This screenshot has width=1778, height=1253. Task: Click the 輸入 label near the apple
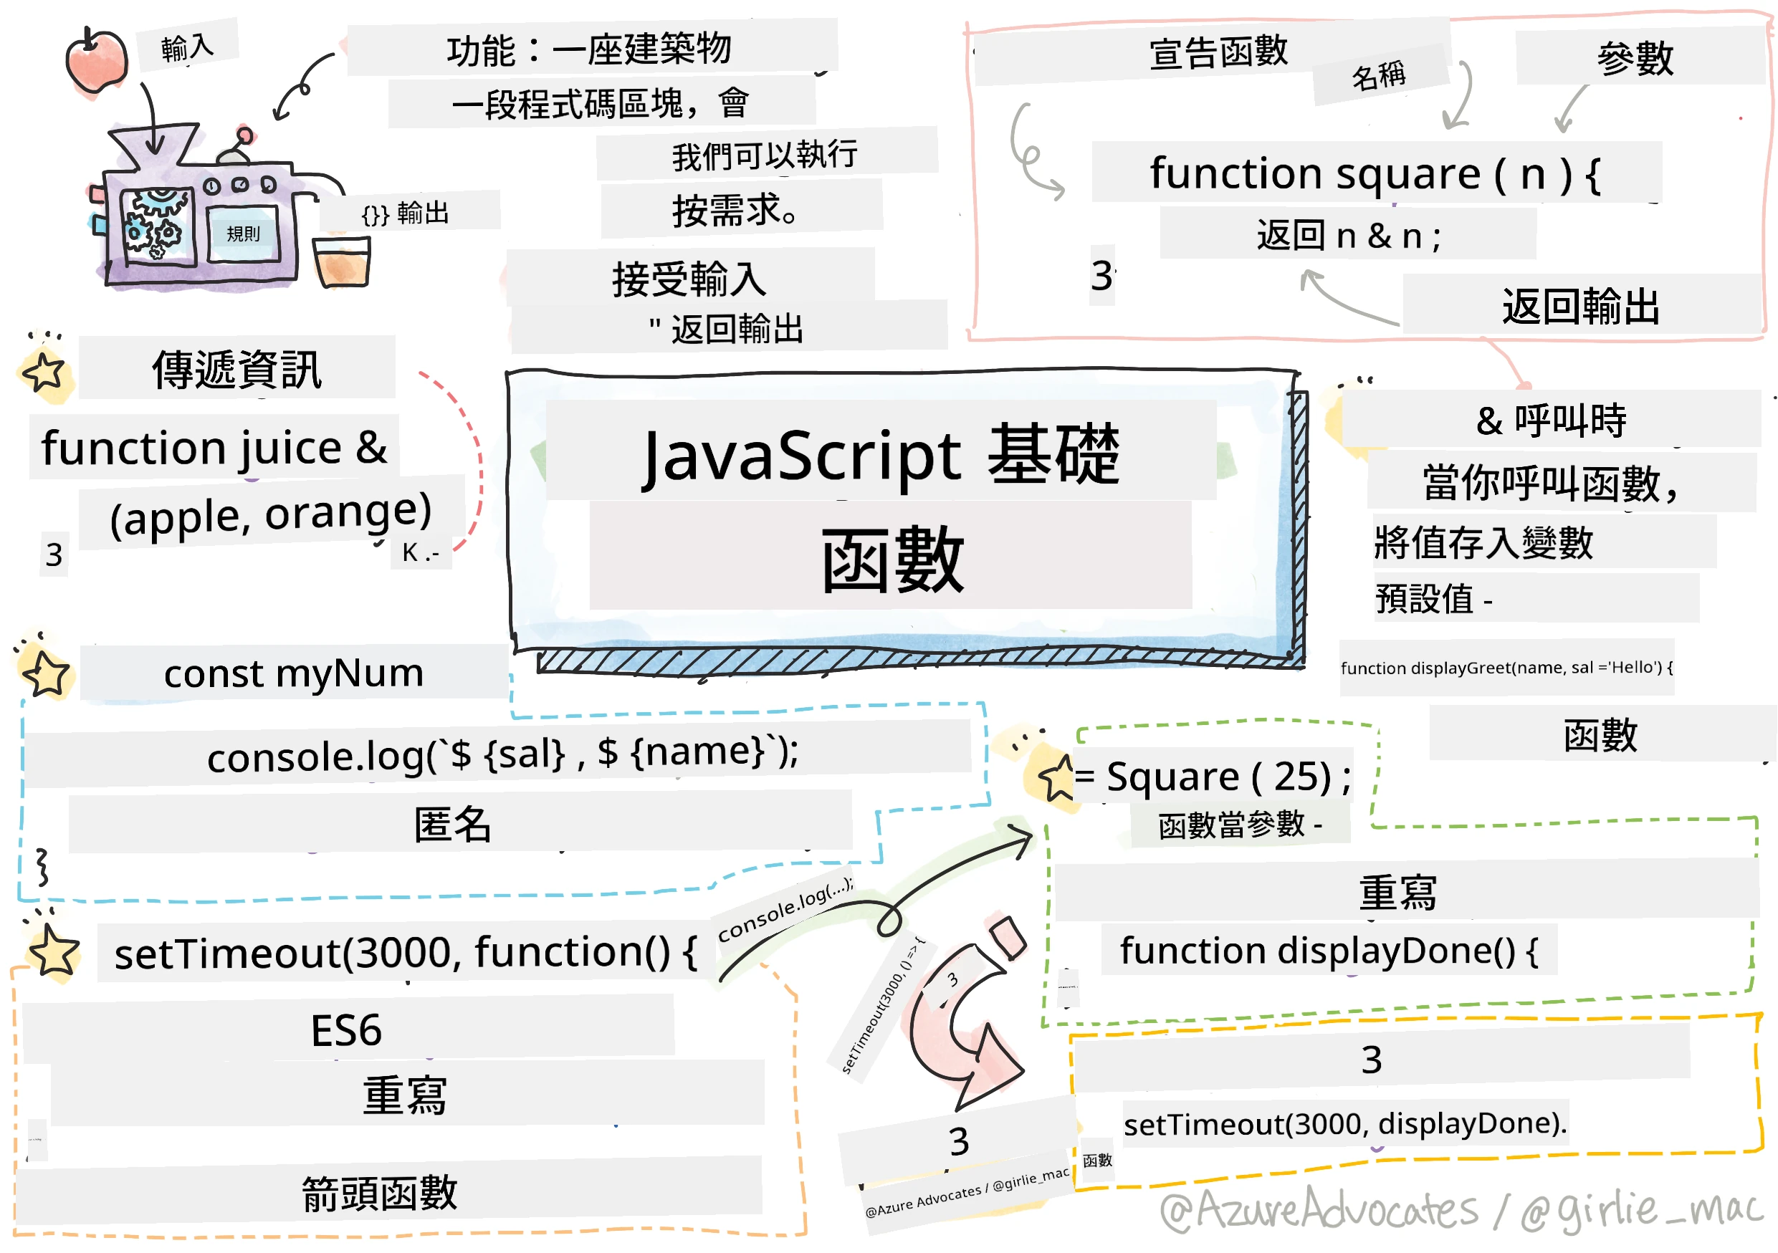(187, 48)
